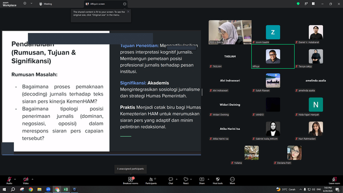This screenshot has height=193, width=343.
Task: Open weather widget 31°C Cerah
Action: click(286, 189)
